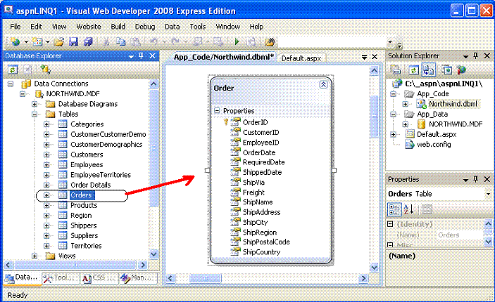The width and height of the screenshot is (495, 302).
Task: Click the Open File folder icon
Action: coord(58,42)
